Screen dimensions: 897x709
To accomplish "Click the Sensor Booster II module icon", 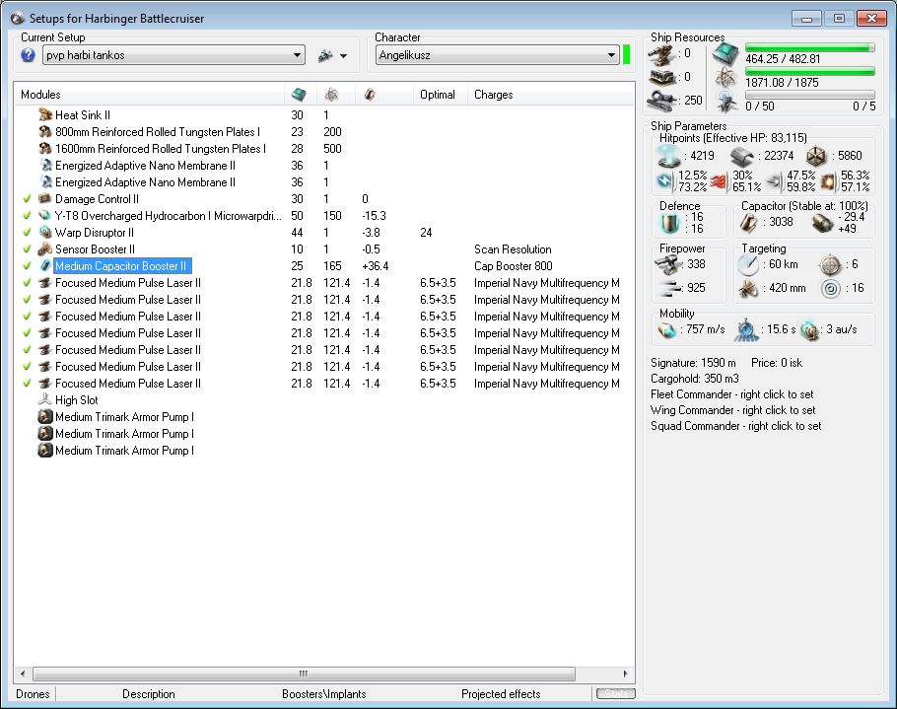I will [x=45, y=248].
